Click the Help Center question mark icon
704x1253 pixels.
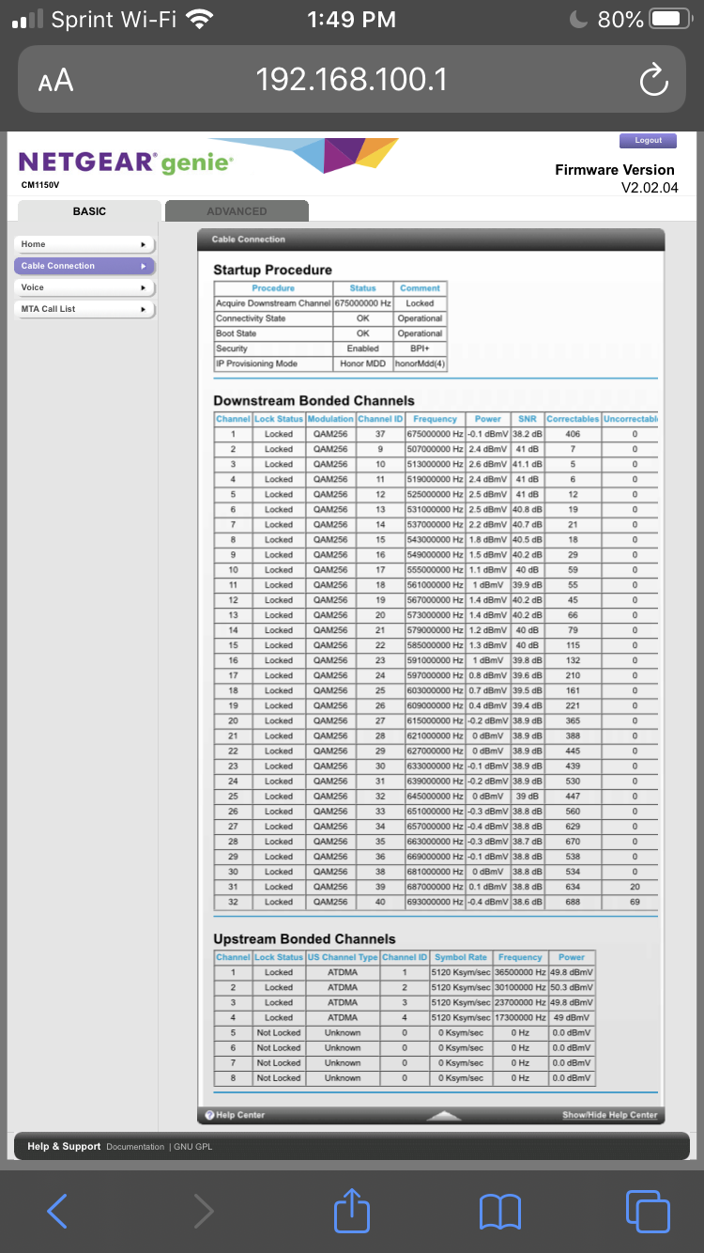click(x=210, y=1115)
